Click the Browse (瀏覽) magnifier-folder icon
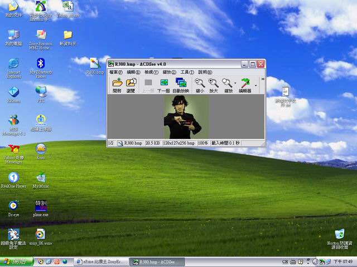 131,85
